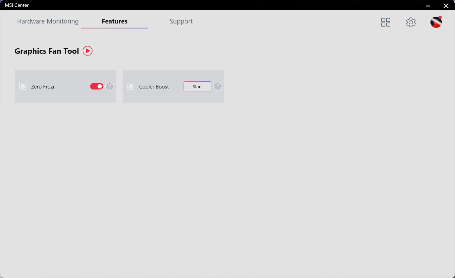Show help for Cooler Boost

[x=218, y=86]
